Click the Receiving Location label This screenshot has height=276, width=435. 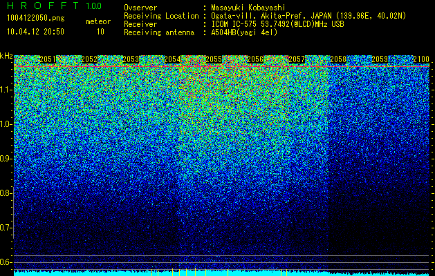point(161,16)
